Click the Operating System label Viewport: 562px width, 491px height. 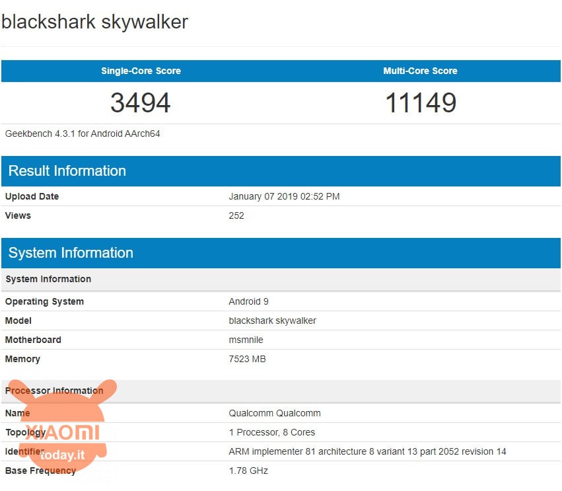[44, 301]
